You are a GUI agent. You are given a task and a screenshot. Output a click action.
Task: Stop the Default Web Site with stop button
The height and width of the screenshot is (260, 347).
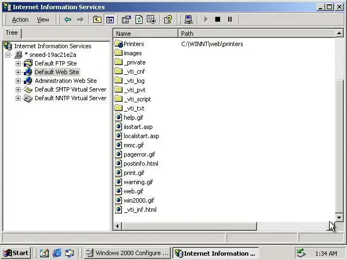click(218, 19)
